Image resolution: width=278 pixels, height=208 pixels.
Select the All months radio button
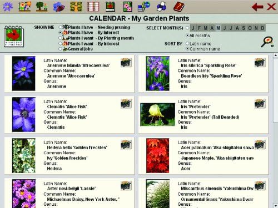click(x=187, y=35)
